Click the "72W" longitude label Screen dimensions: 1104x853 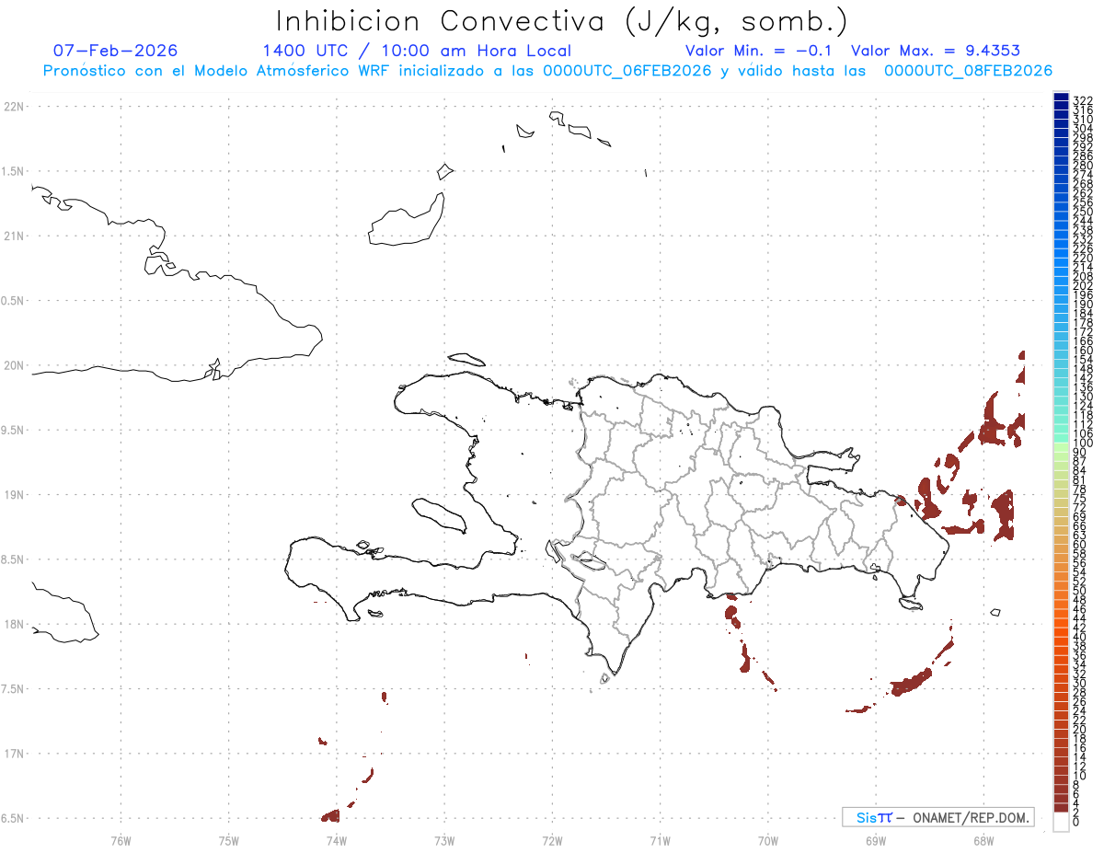point(553,840)
